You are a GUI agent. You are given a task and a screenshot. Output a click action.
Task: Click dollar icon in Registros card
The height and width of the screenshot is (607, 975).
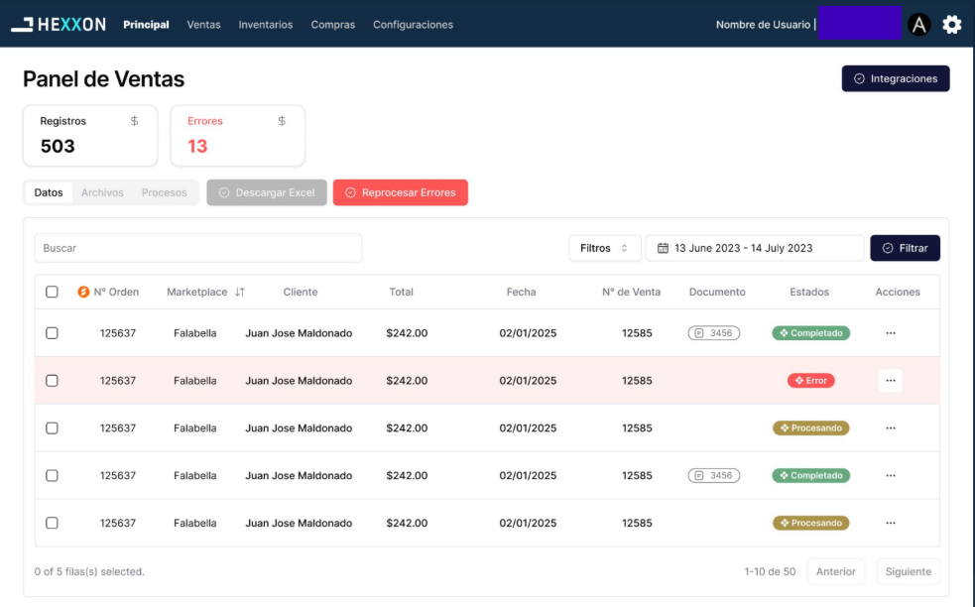[x=135, y=121]
